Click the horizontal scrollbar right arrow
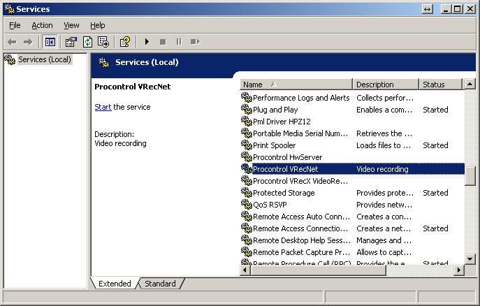Viewport: 480px width, 306px height. [x=458, y=270]
